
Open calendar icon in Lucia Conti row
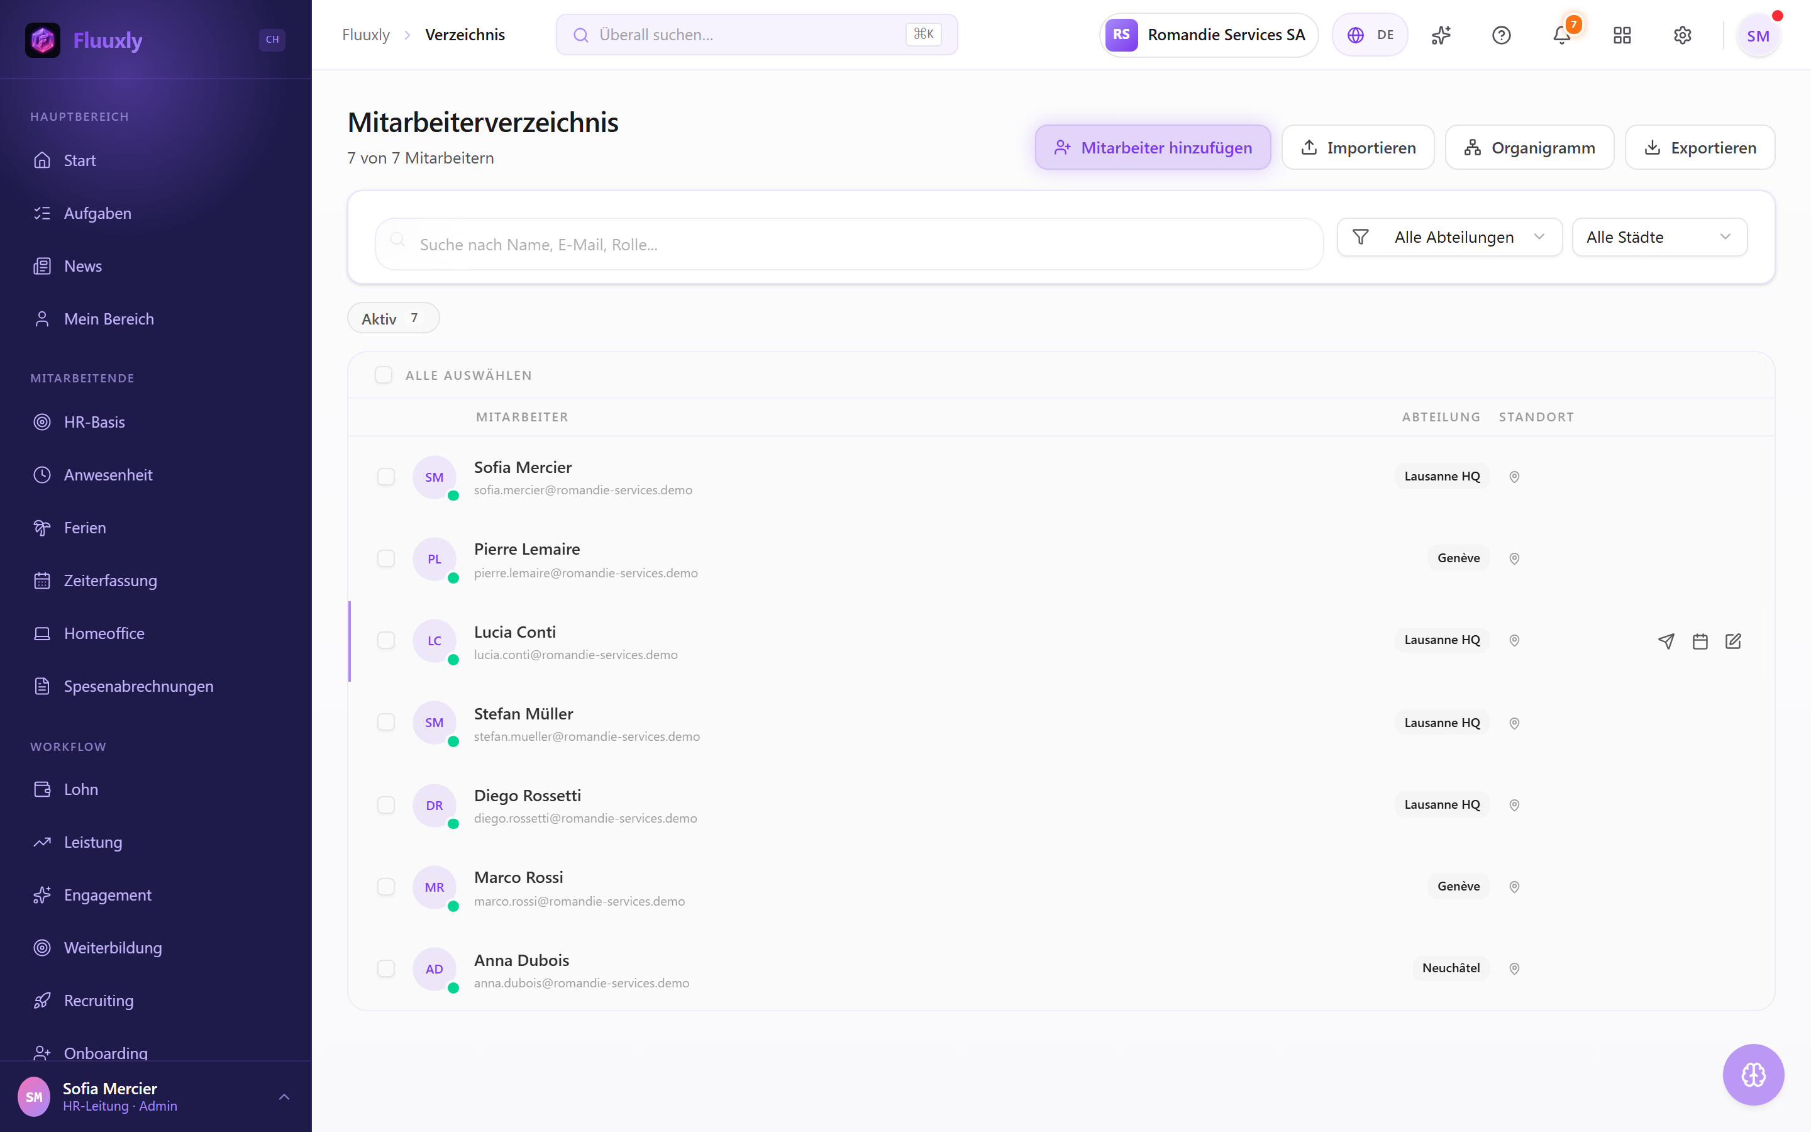[x=1700, y=641]
